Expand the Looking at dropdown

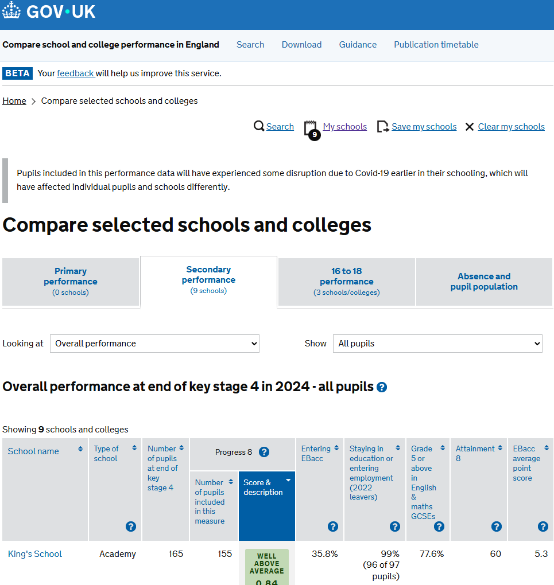[154, 344]
